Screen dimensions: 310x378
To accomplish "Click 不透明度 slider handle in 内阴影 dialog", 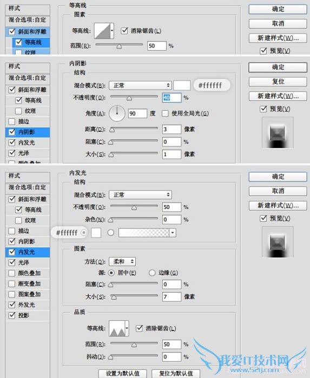I will pos(129,98).
